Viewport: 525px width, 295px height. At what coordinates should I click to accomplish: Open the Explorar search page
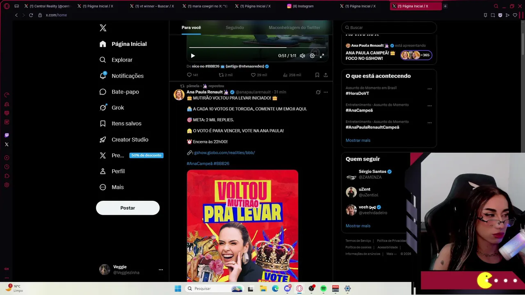point(116,60)
